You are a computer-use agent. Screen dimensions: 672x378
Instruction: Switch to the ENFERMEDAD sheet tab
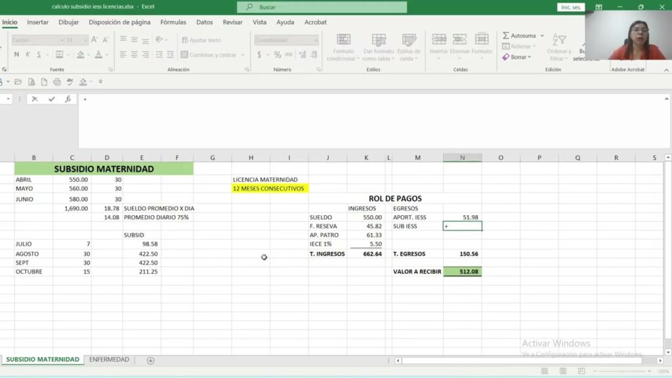(x=109, y=360)
